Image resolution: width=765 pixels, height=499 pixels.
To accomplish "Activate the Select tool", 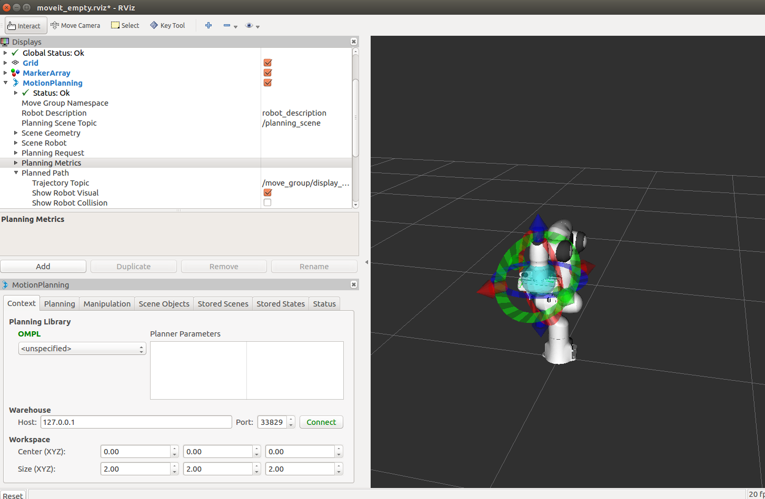I will [125, 25].
